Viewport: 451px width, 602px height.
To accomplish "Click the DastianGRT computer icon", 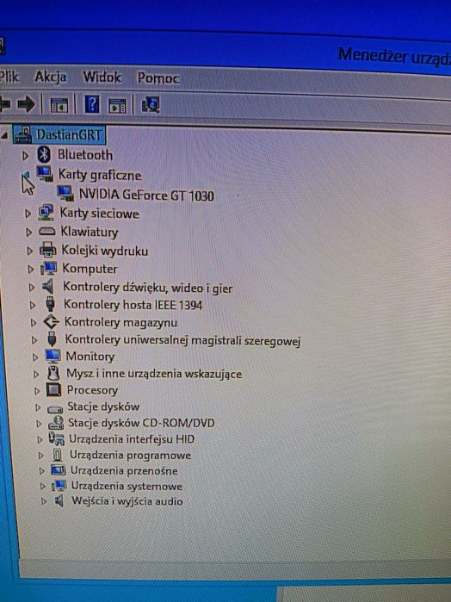I will pos(23,134).
